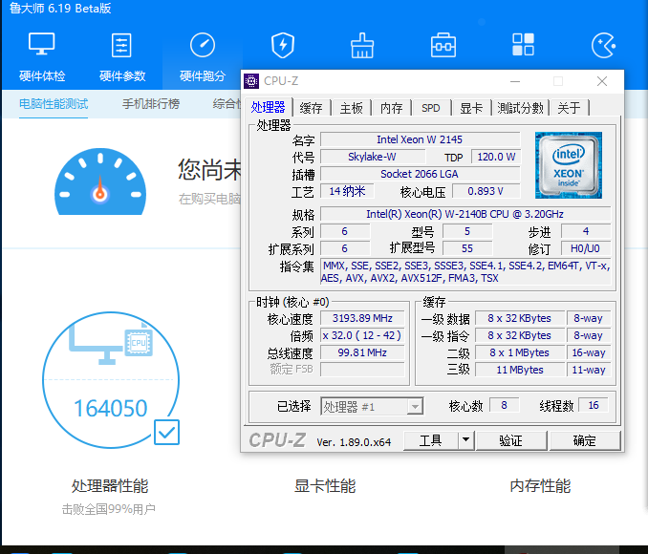
Task: Click the bus speed 99.81 MHz value
Action: [x=362, y=352]
